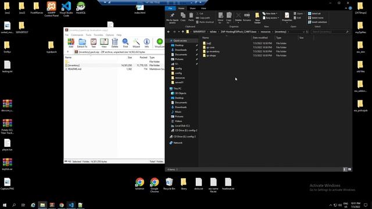Screen dimensions: 372x209
Task: Switch Explorer to large icons view
Action: (349, 170)
